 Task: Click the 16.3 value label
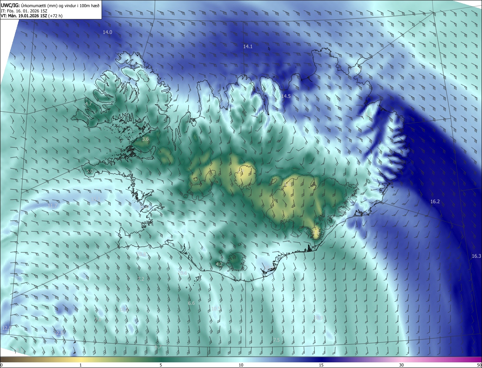click(x=476, y=256)
